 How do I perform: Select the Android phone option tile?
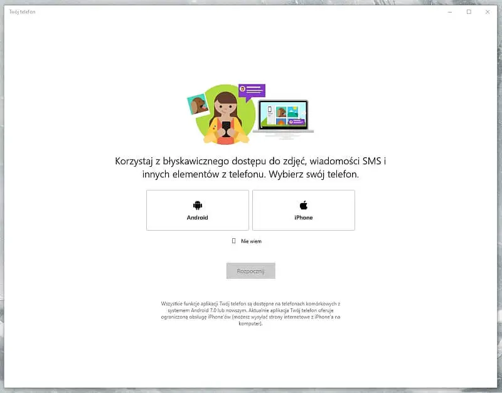(198, 210)
